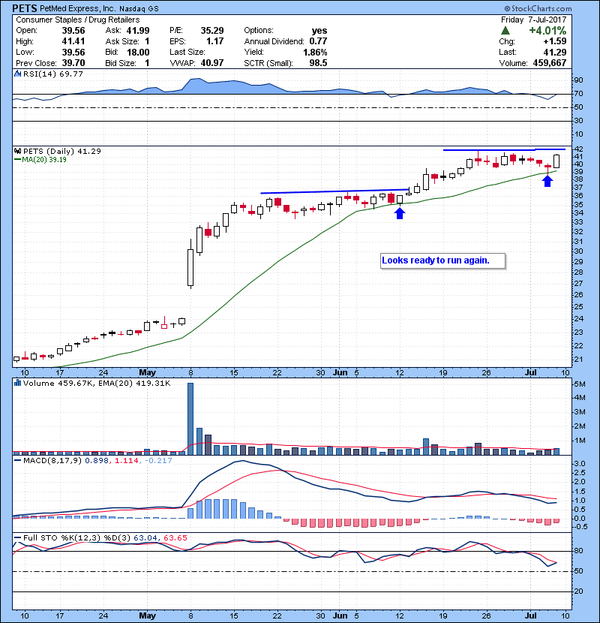Click the SCTR (Small) 98.5 value

[318, 63]
